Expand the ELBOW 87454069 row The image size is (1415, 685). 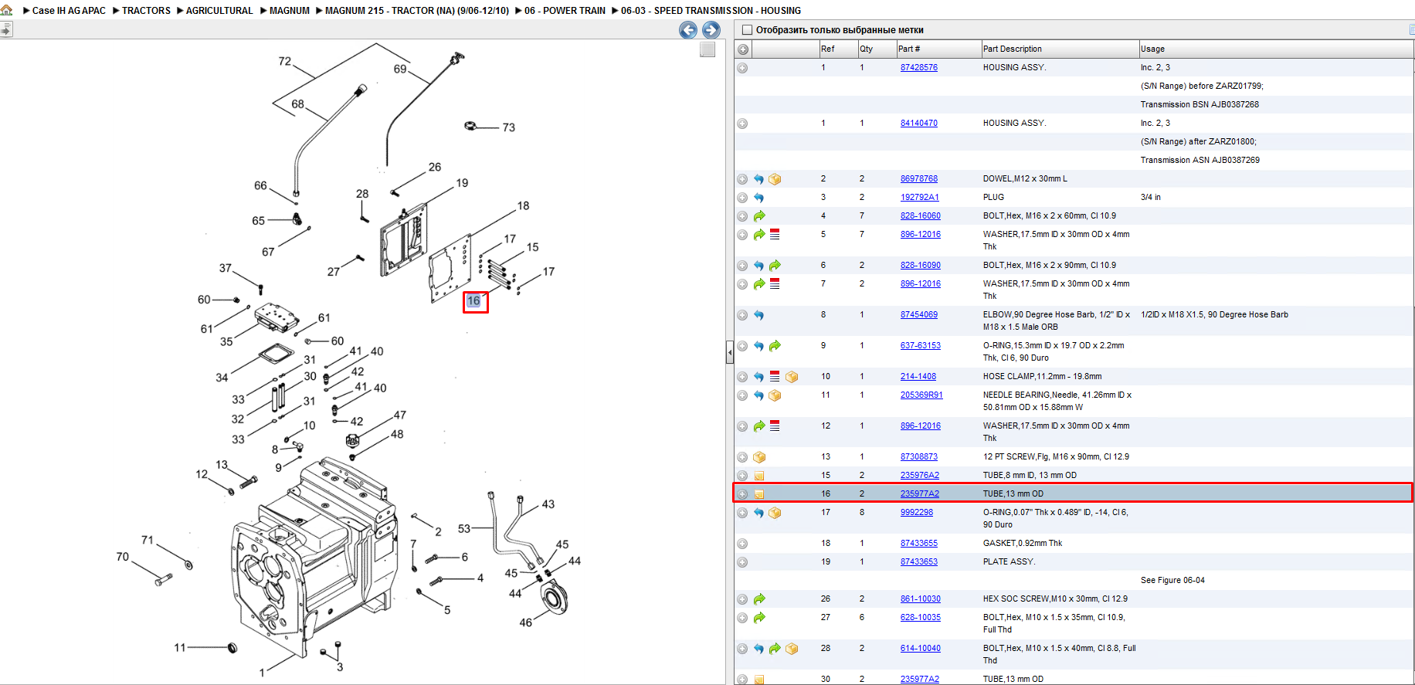pos(742,315)
